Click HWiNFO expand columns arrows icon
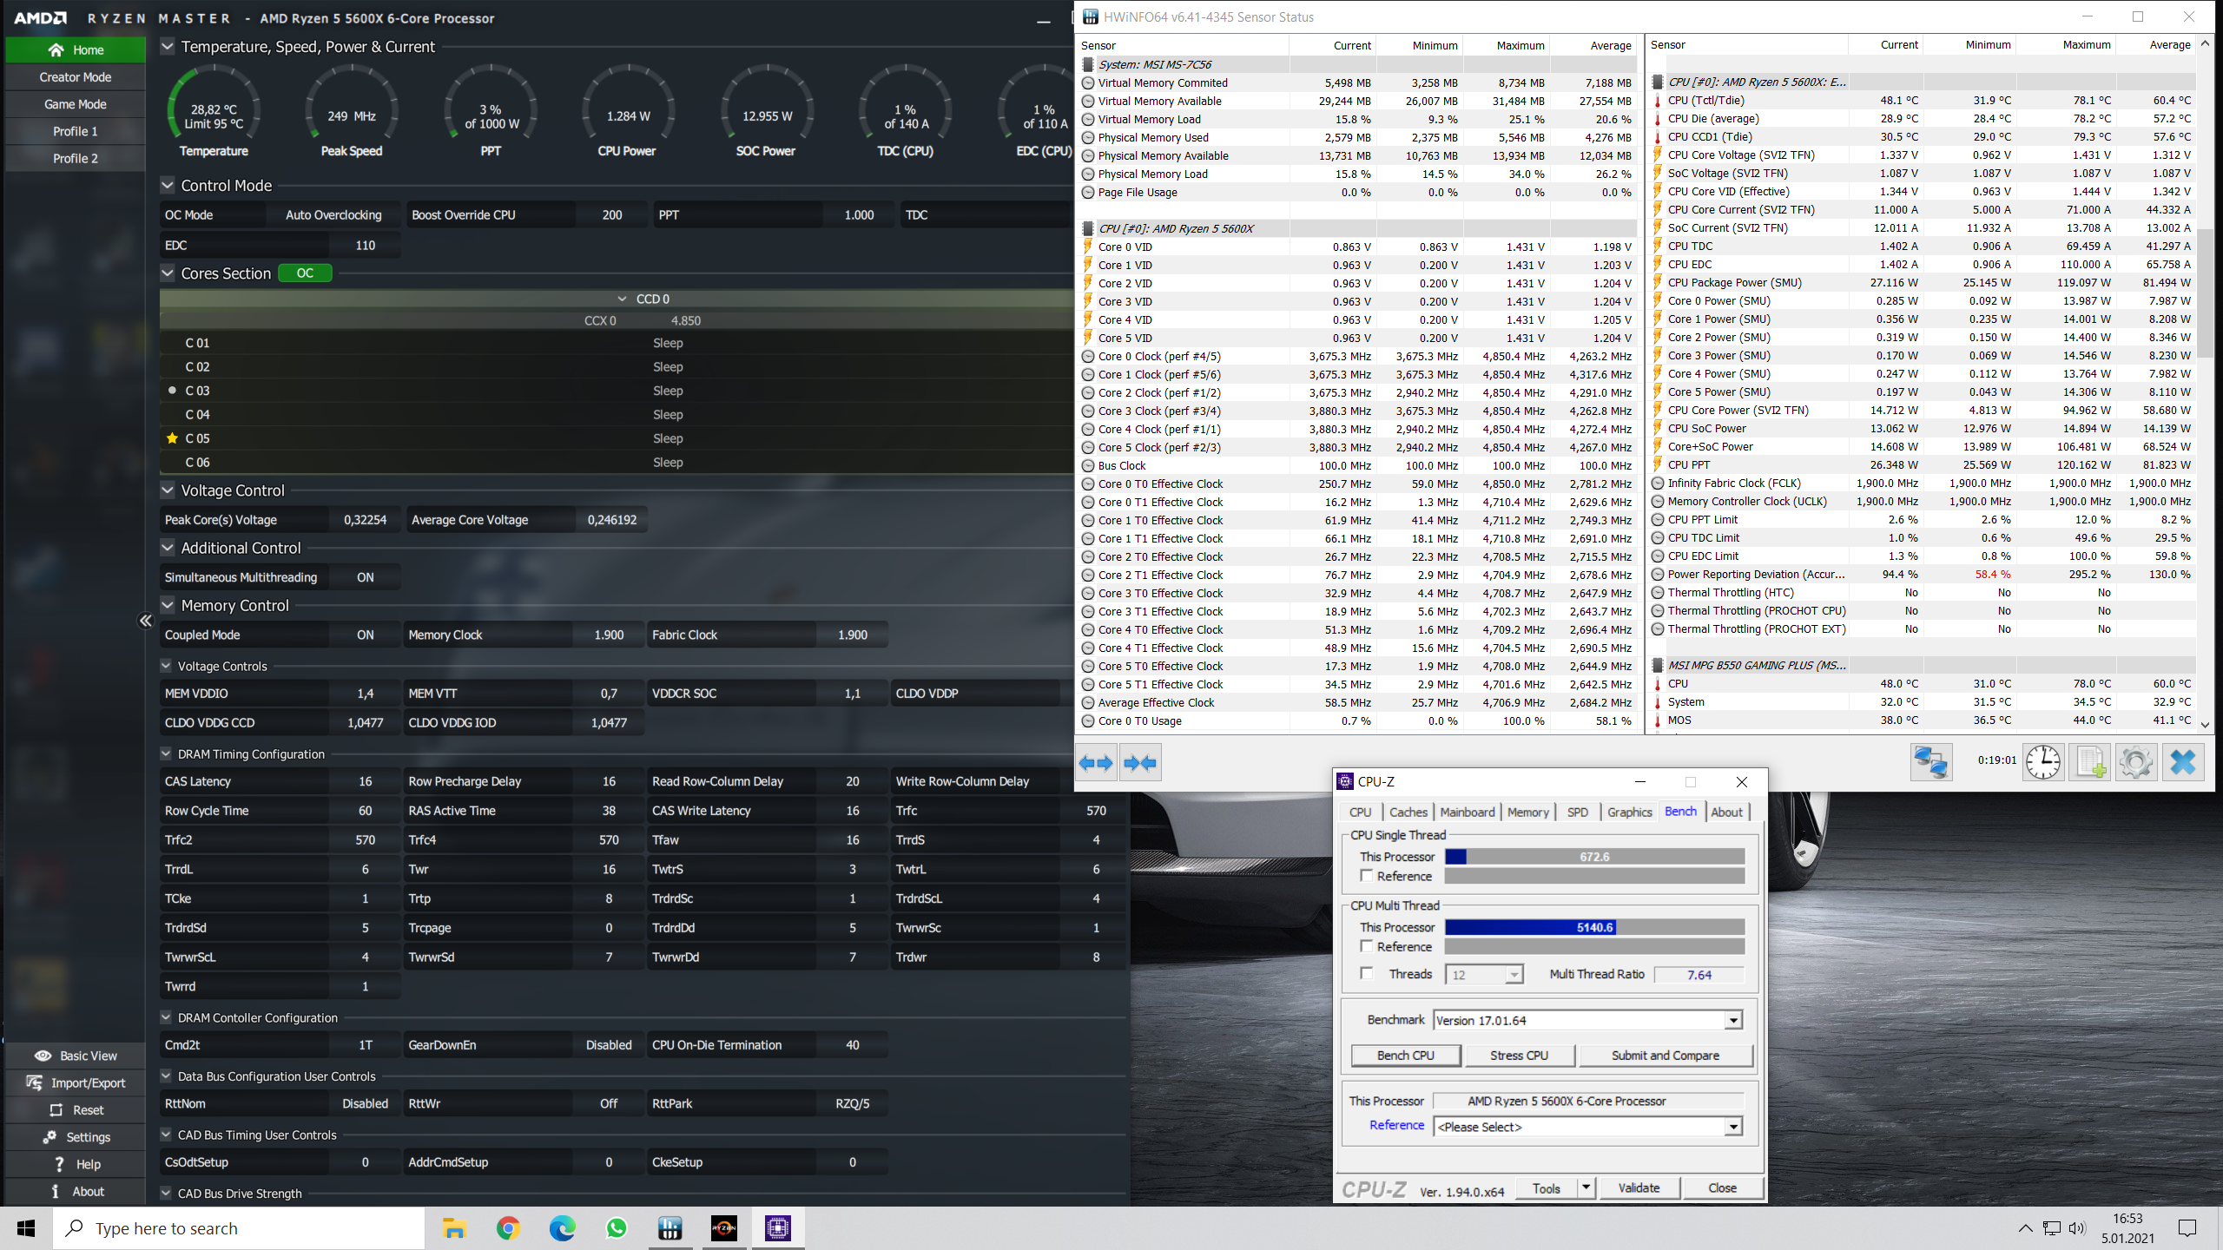Viewport: 2223px width, 1250px height. click(x=1096, y=763)
